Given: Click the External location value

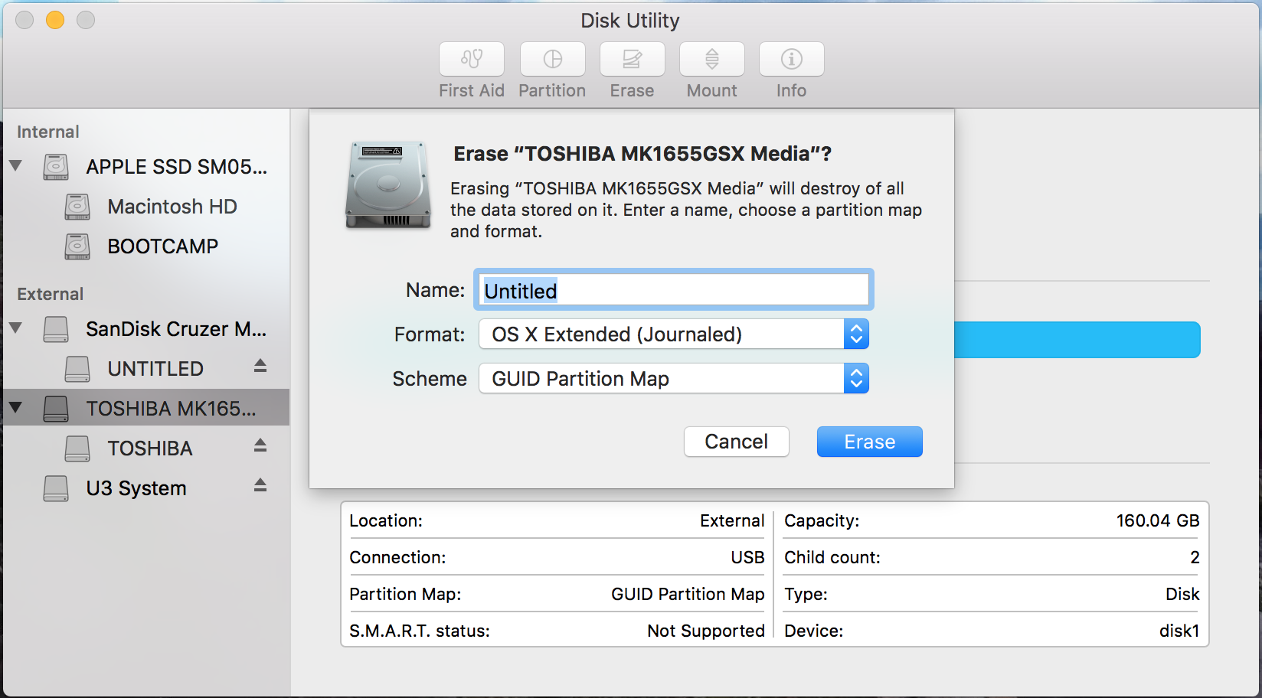Looking at the screenshot, I should pos(732,520).
